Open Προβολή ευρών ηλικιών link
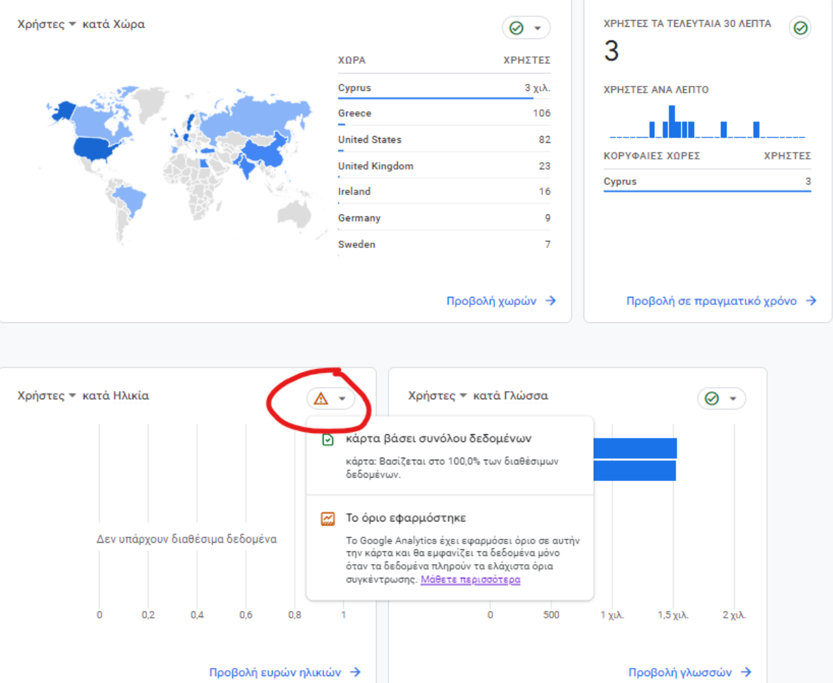The height and width of the screenshot is (683, 833). [x=275, y=673]
